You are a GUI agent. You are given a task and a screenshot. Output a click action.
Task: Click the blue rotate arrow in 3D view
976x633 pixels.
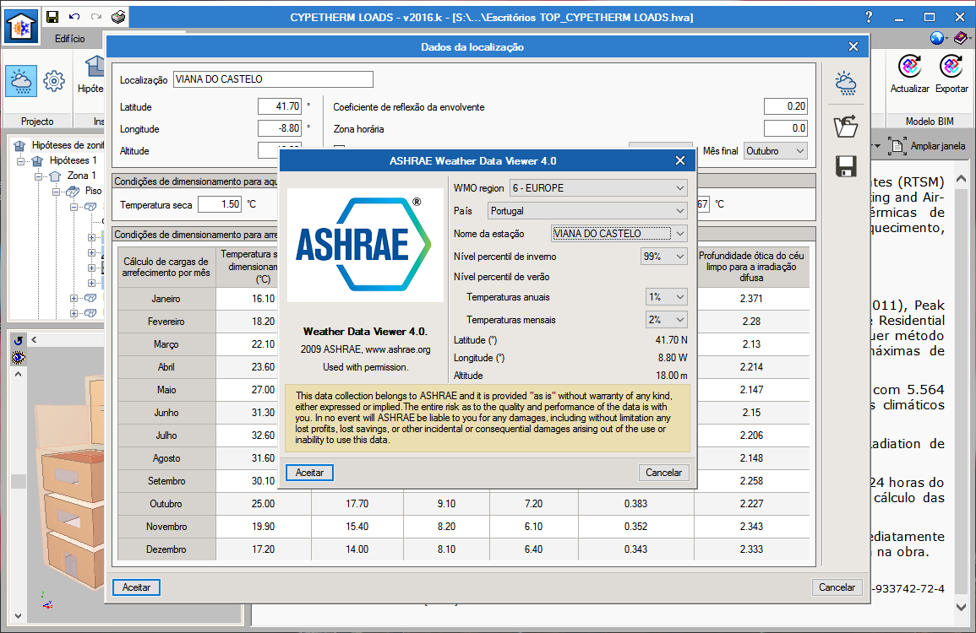coord(18,340)
